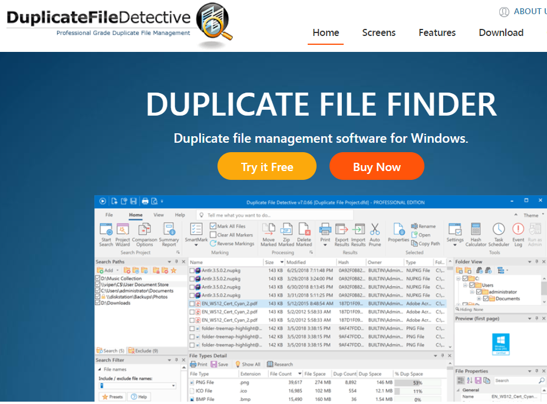Viewport: 547px width, 404px height.
Task: Open the Size column sort dropdown arrow
Action: 282,262
